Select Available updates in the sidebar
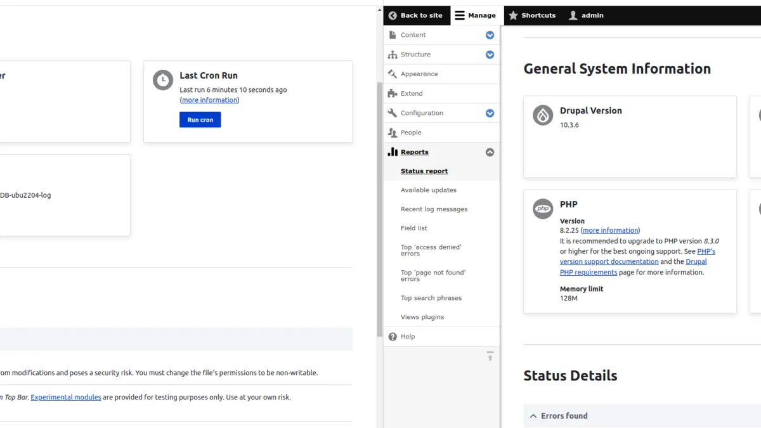The width and height of the screenshot is (761, 428). click(428, 190)
